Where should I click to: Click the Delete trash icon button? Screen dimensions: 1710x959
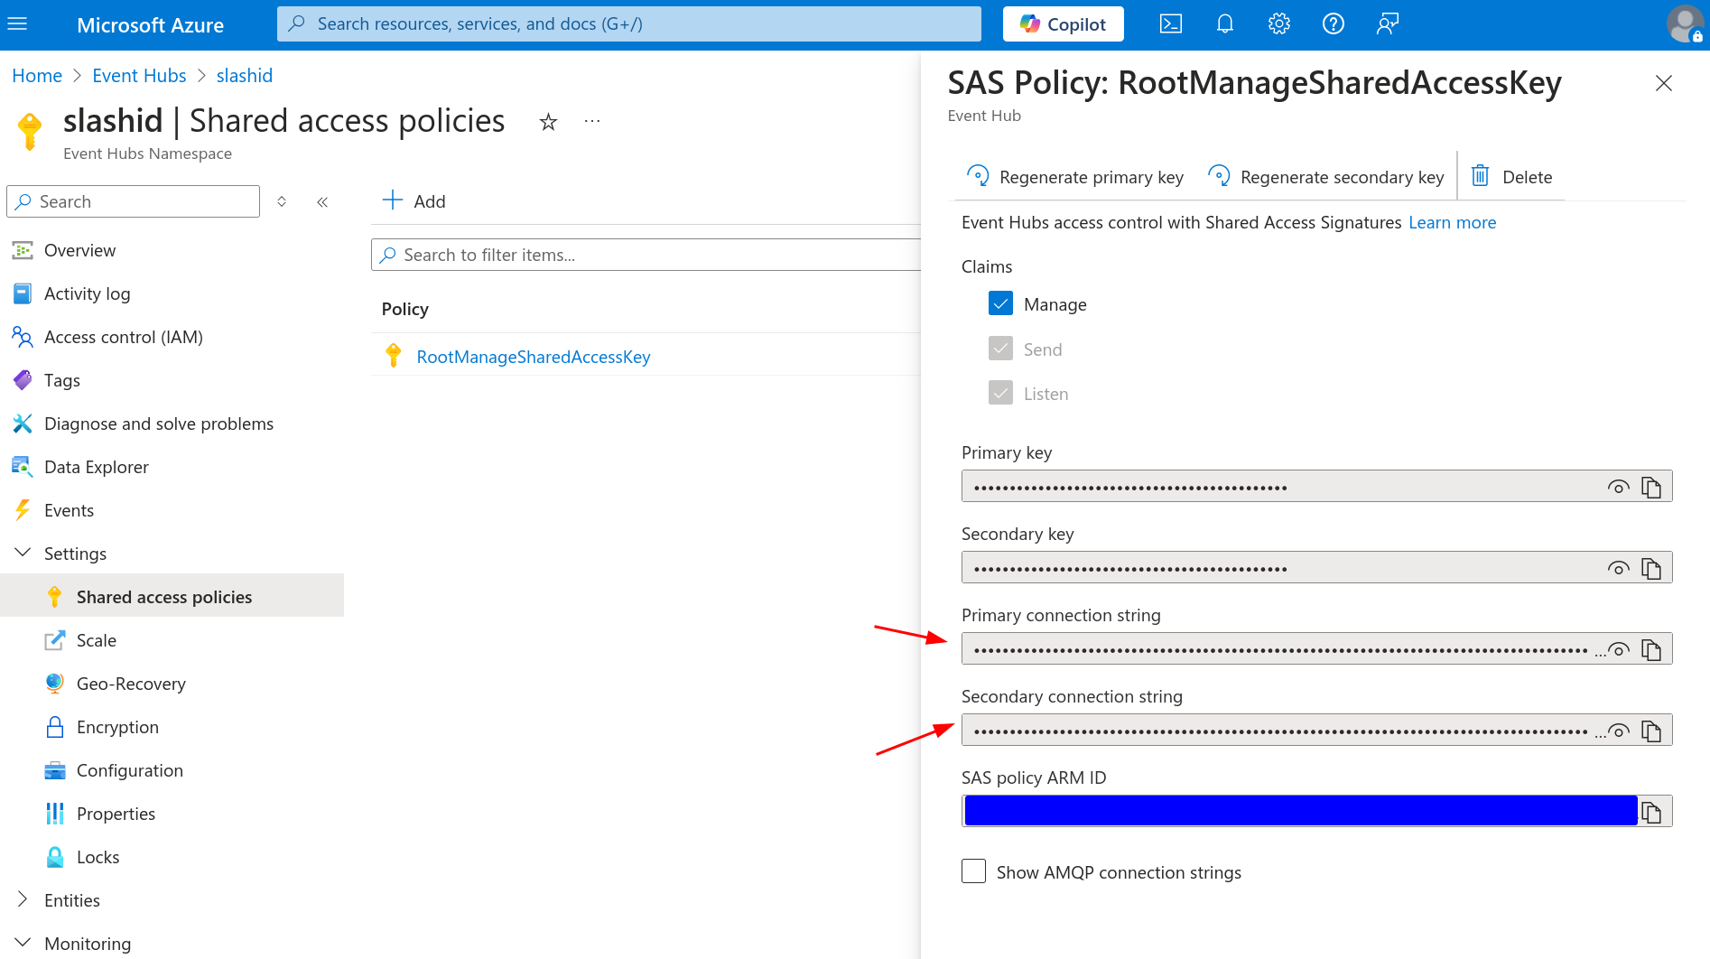(x=1511, y=177)
